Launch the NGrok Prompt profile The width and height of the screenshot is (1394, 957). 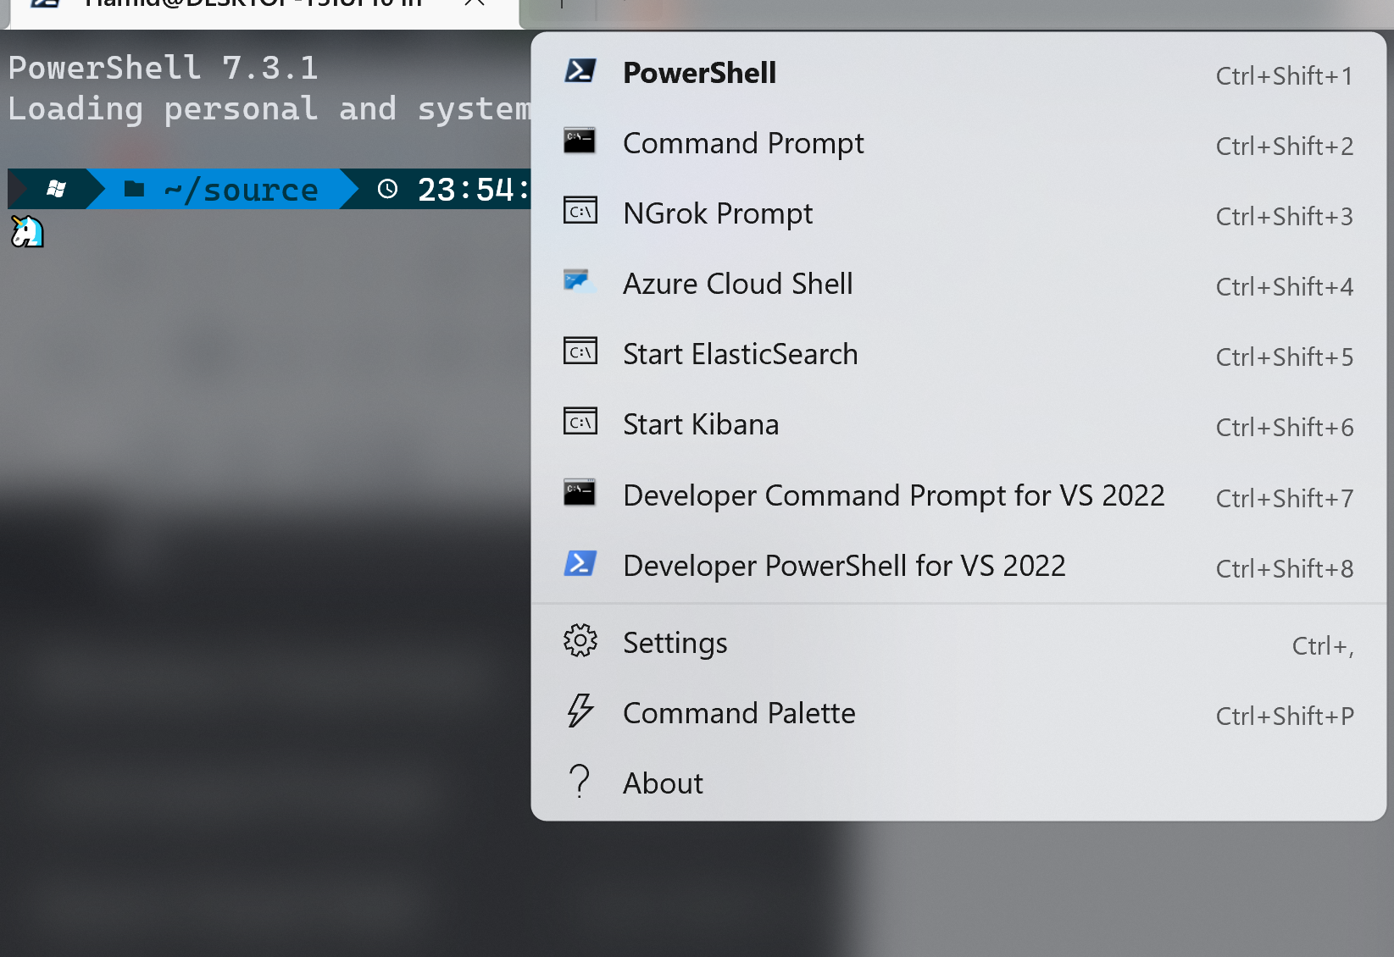[x=718, y=213]
